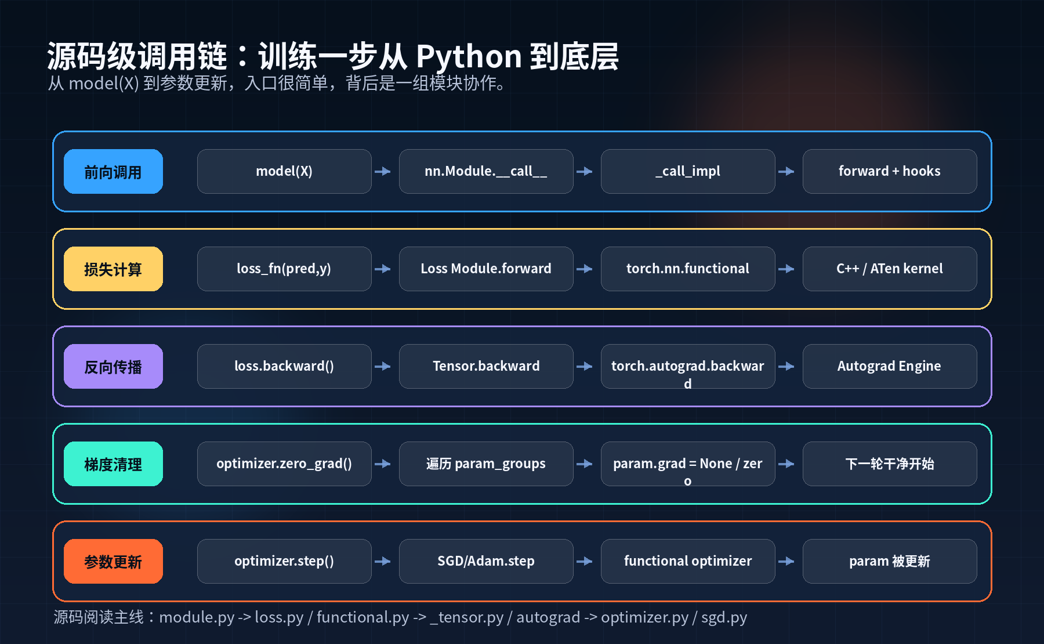Viewport: 1044px width, 644px height.
Task: Select the loss.backward() box
Action: (284, 366)
